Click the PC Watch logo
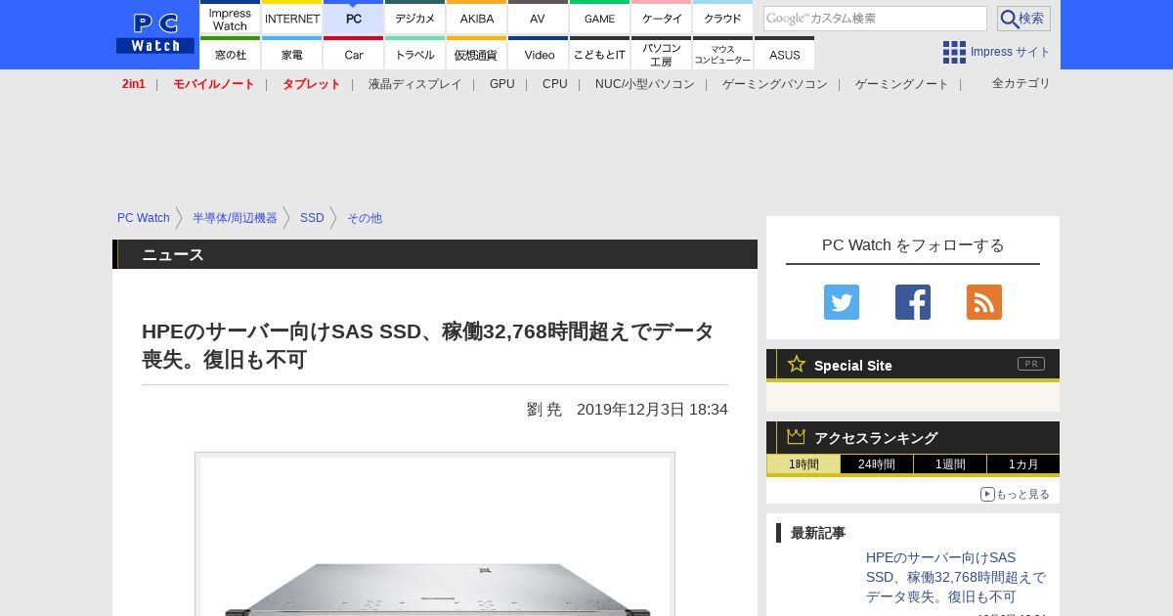The height and width of the screenshot is (616, 1173). (155, 34)
